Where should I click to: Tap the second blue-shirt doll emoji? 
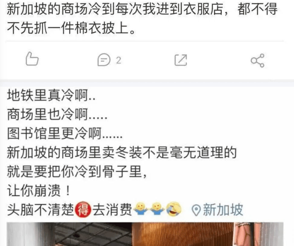157,209
